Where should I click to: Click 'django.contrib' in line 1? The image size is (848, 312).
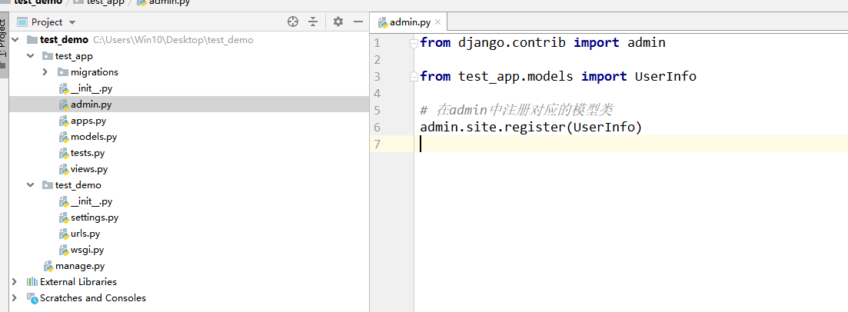[511, 43]
